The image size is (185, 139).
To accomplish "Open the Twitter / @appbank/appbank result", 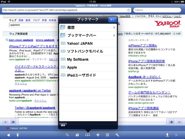I will coord(35,108).
